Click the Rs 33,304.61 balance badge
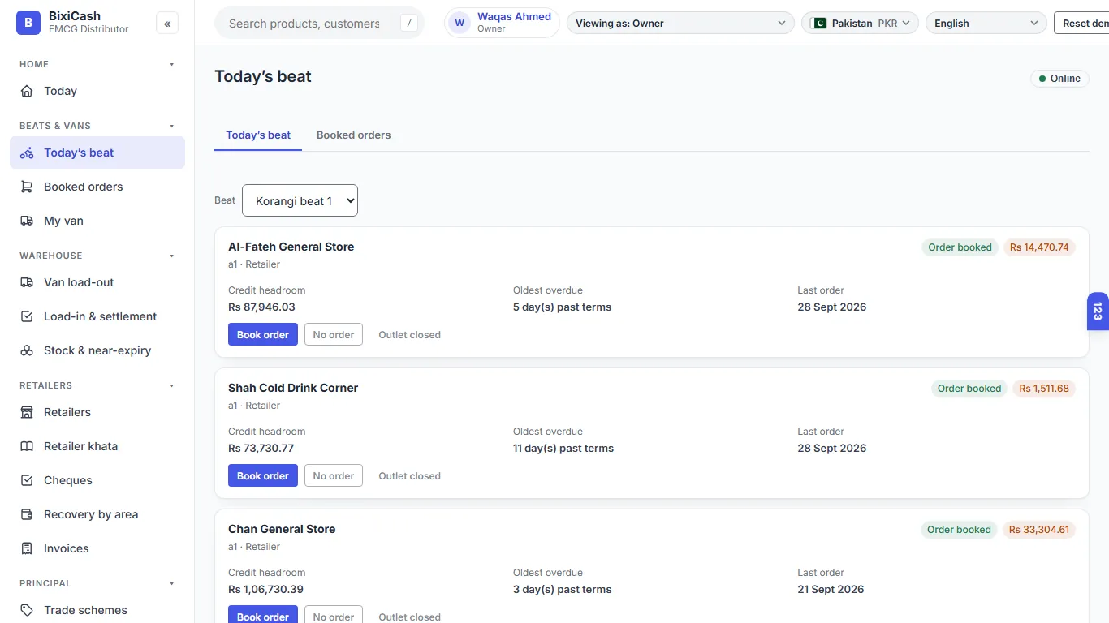The width and height of the screenshot is (1109, 623). [x=1039, y=530]
